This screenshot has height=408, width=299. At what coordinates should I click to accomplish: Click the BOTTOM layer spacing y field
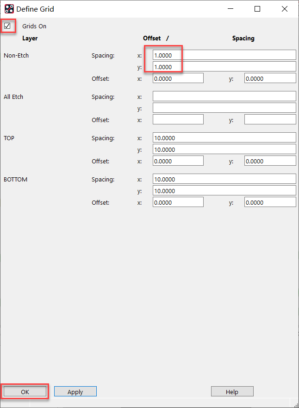[224, 191]
